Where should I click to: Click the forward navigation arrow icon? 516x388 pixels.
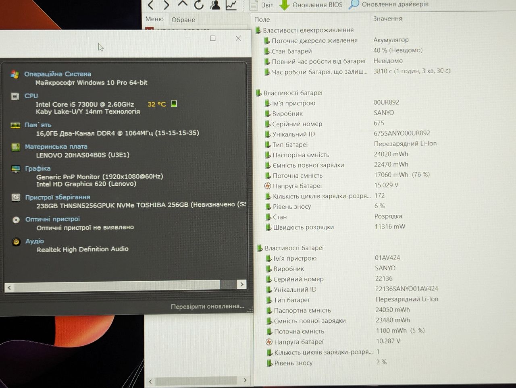click(166, 5)
